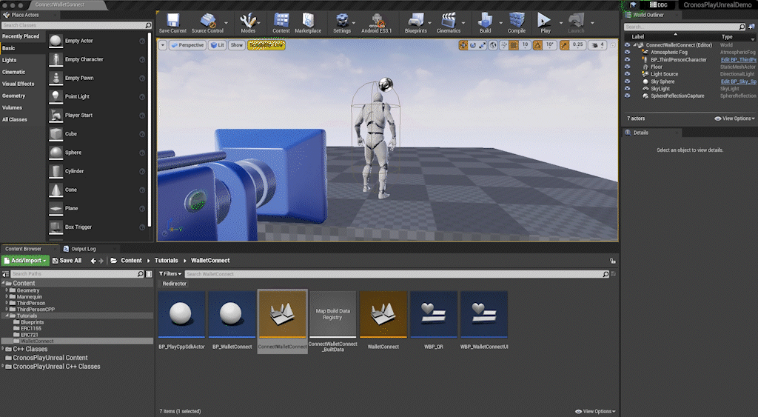Toggle visibility of Light Source actor

point(628,74)
